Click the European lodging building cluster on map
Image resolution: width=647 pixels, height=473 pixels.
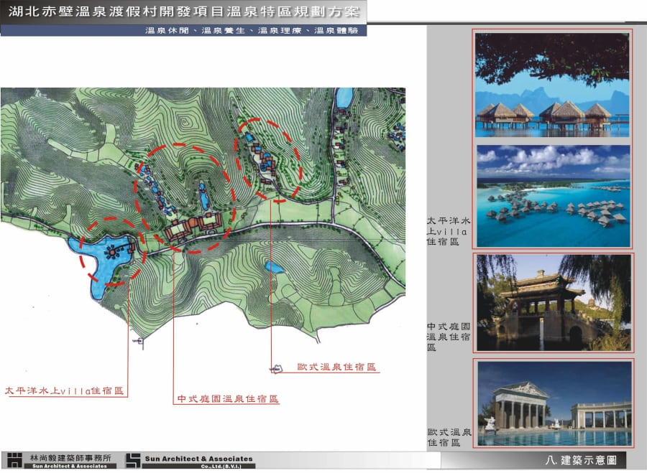pos(264,159)
